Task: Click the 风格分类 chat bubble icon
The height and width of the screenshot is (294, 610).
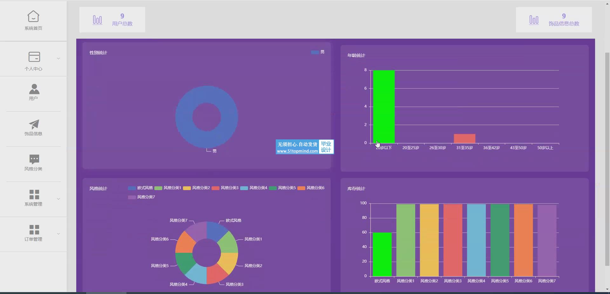Action: coord(34,159)
